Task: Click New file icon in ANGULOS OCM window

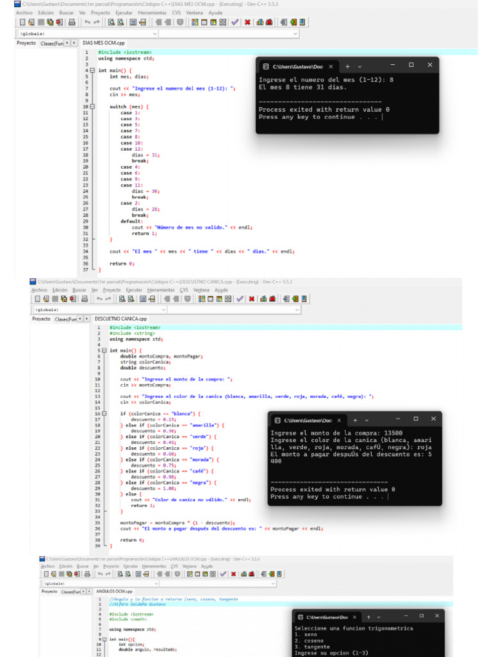Action: point(46,574)
